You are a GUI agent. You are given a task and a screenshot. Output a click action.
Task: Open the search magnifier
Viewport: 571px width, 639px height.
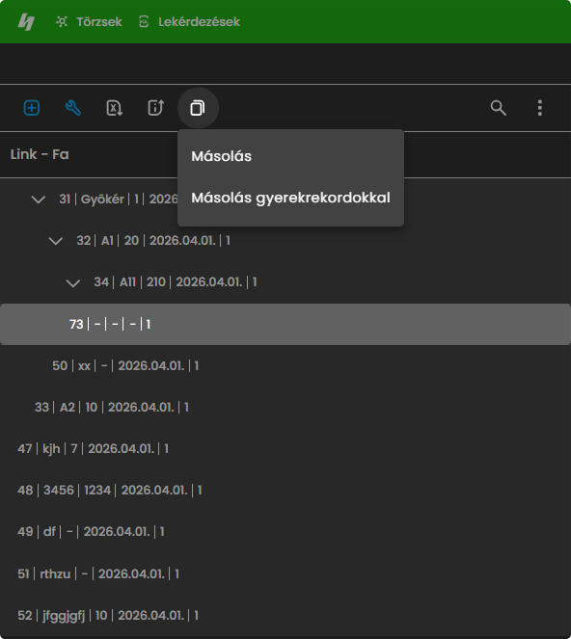tap(498, 108)
